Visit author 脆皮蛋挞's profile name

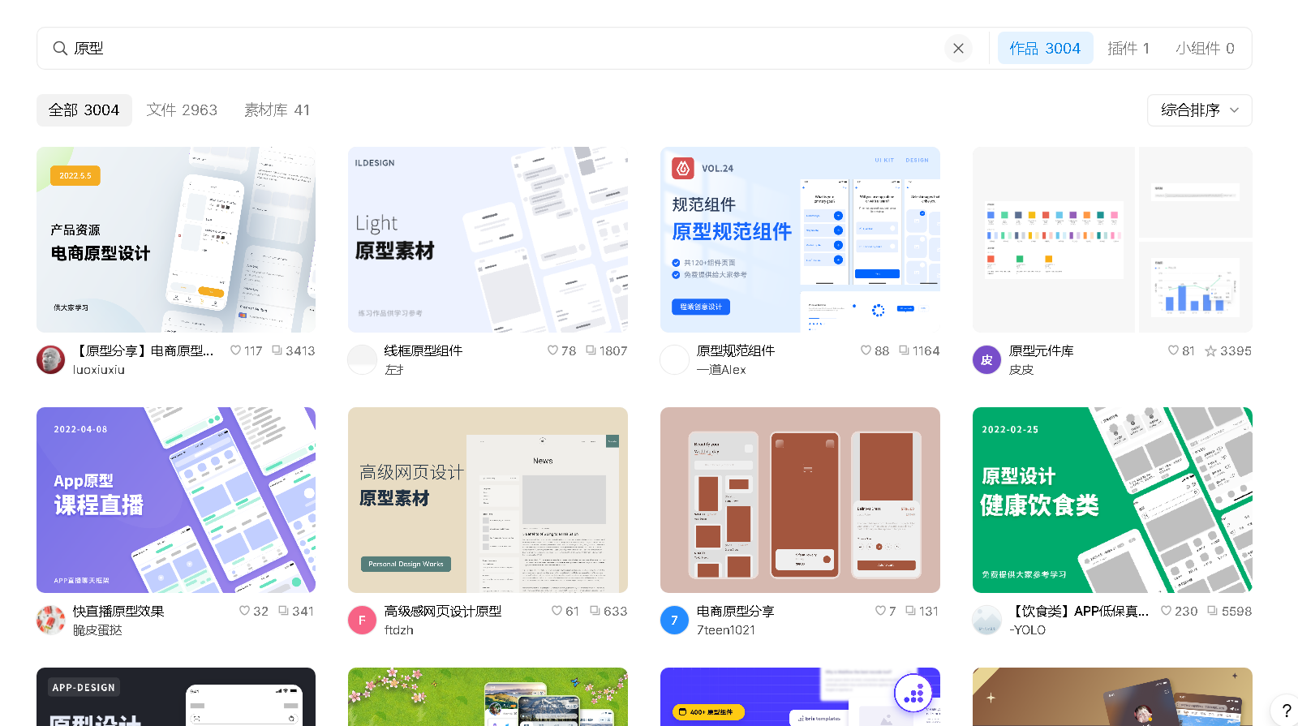[x=97, y=629]
